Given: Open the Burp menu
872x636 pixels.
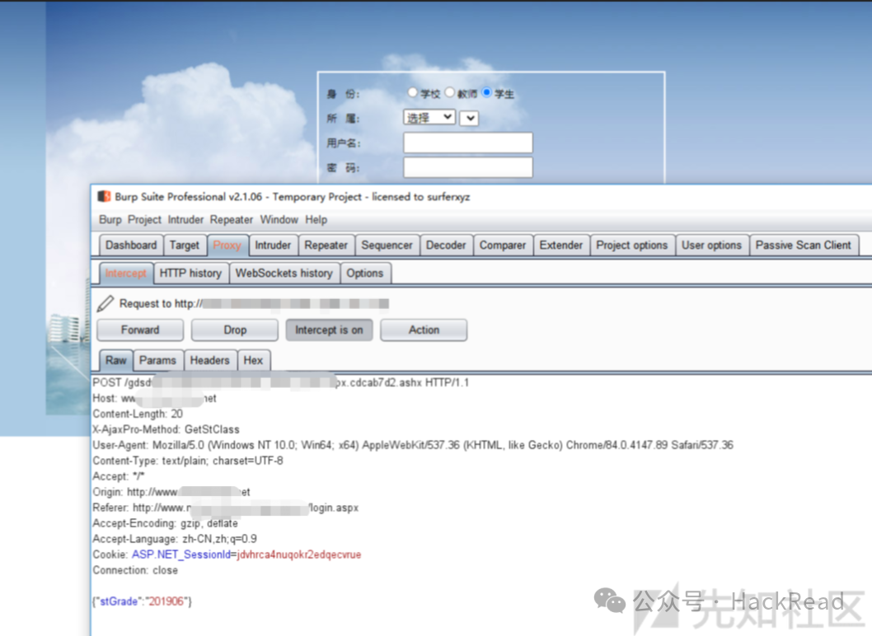Looking at the screenshot, I should coord(110,220).
